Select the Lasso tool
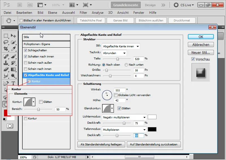 click(6, 42)
